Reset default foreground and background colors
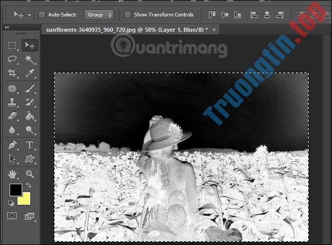Viewport: 332px width, 245px height. point(11,203)
